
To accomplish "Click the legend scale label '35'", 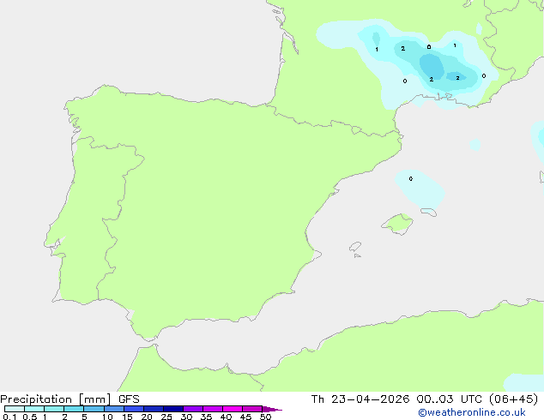I will [x=206, y=417].
